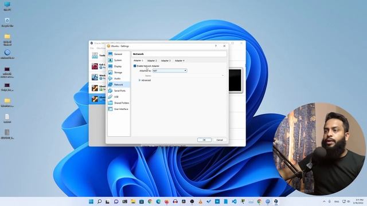Open Storage settings category
Screen dimensions: 367x206
click(119, 73)
